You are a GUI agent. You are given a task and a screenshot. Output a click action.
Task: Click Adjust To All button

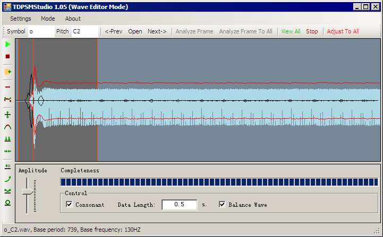[x=343, y=31]
